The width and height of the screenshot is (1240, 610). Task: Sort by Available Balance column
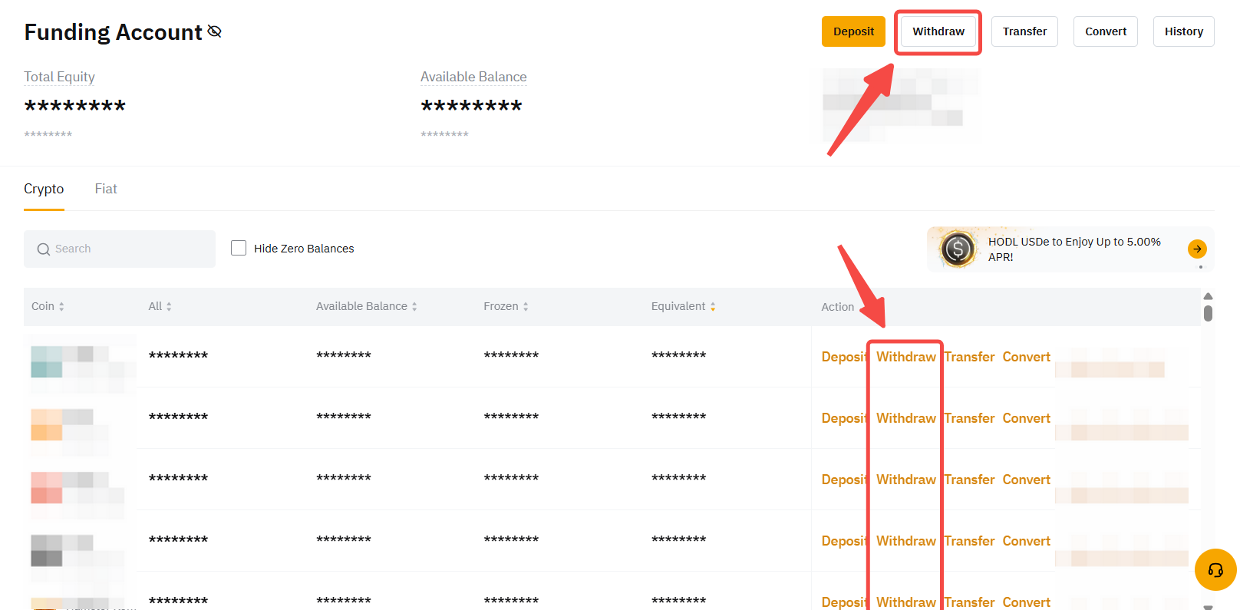pos(414,307)
